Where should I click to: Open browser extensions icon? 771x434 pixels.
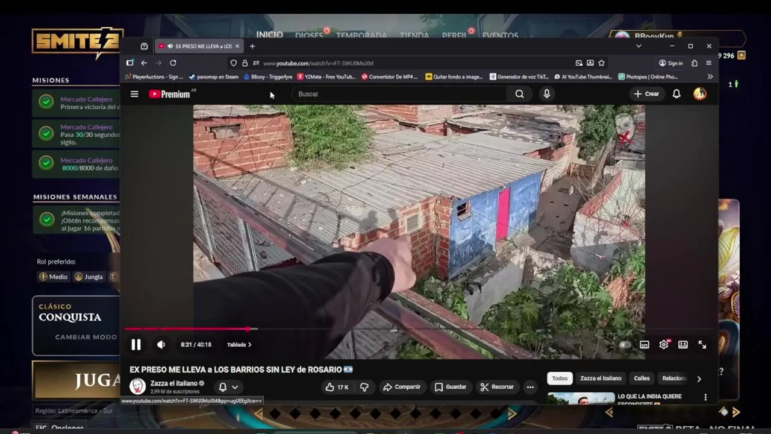pyautogui.click(x=695, y=63)
